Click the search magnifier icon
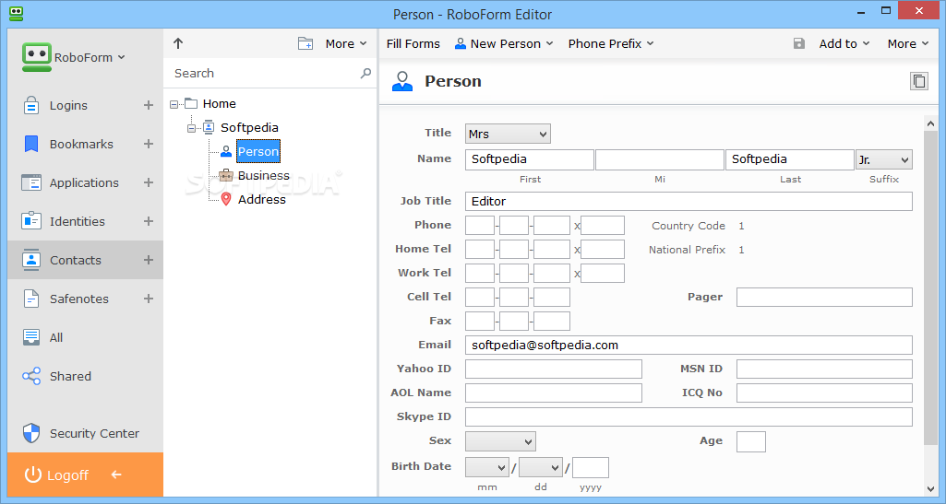Screen dimensions: 946x504 (365, 73)
